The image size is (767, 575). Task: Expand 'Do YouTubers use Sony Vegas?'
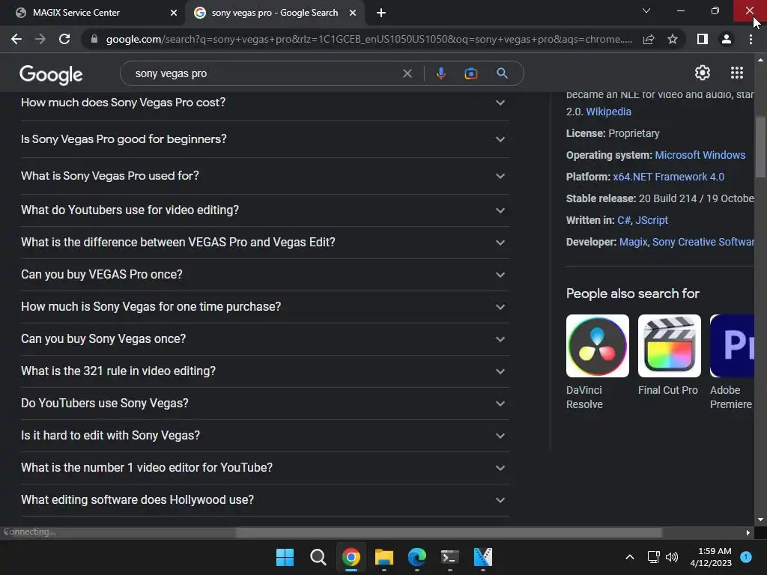click(x=264, y=404)
